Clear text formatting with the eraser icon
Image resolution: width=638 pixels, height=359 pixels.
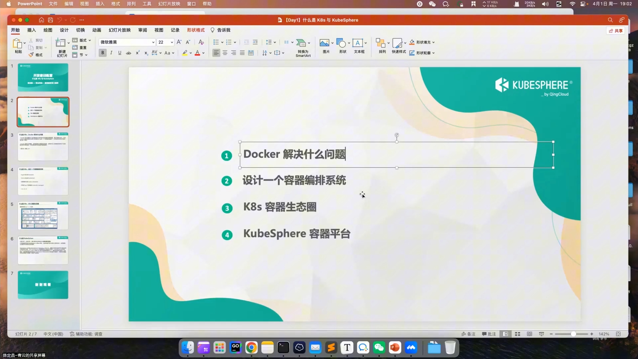201,42
